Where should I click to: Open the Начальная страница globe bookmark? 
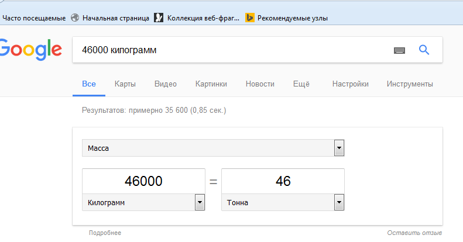click(x=110, y=18)
